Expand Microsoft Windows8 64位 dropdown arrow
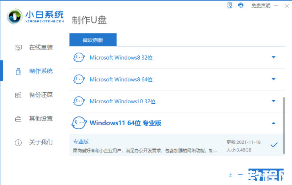Viewport: 292px width, 185px height. 274,79
